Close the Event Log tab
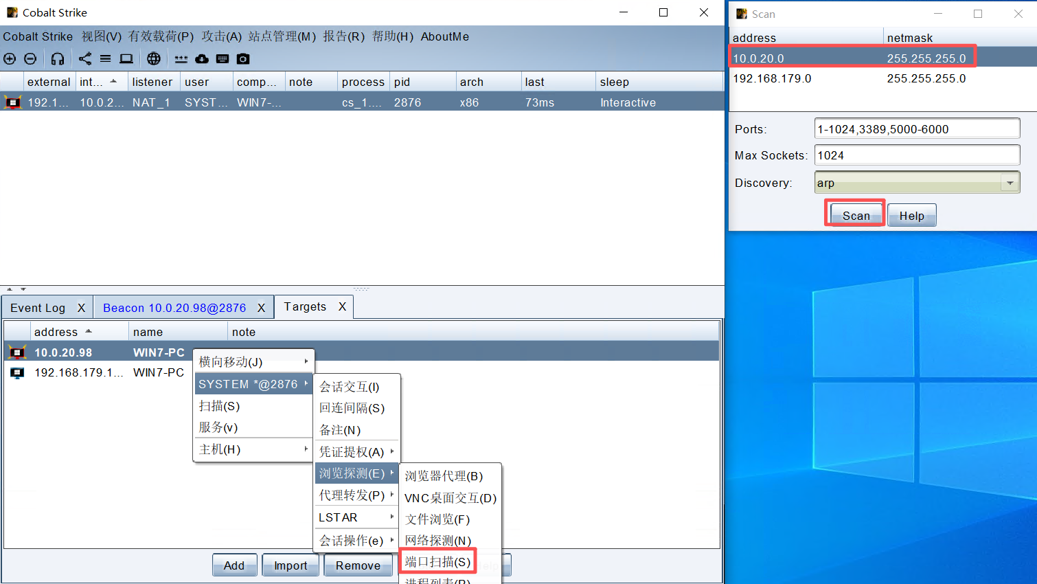The width and height of the screenshot is (1037, 584). [82, 308]
